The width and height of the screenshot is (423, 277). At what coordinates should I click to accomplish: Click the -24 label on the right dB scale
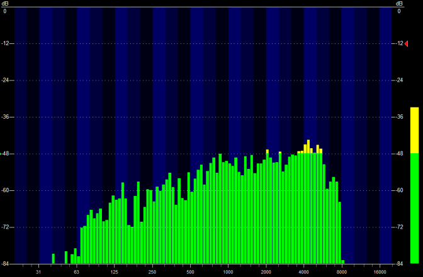tap(399, 80)
